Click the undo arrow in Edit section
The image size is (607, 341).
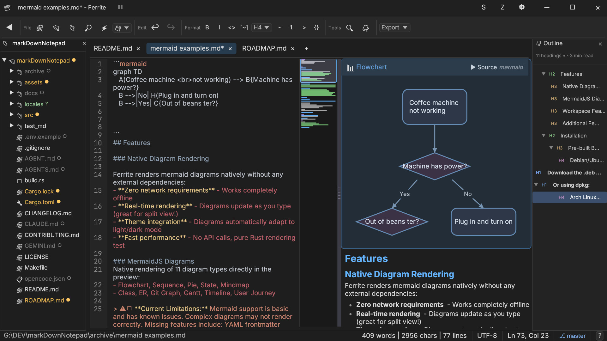(155, 27)
